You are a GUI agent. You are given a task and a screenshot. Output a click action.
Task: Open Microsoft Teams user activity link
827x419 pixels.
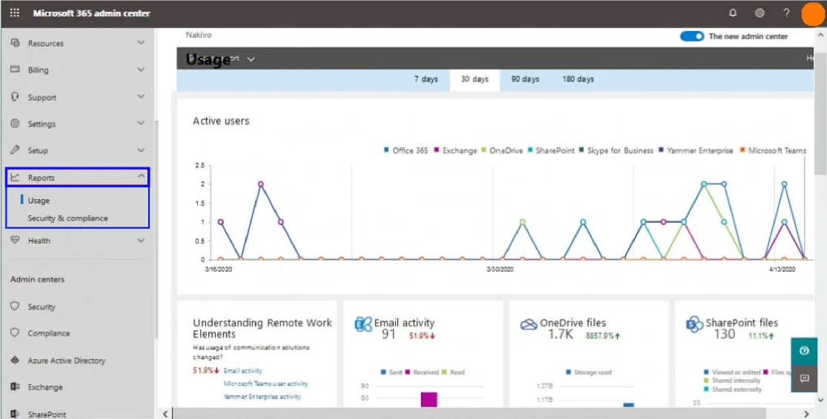pyautogui.click(x=266, y=383)
